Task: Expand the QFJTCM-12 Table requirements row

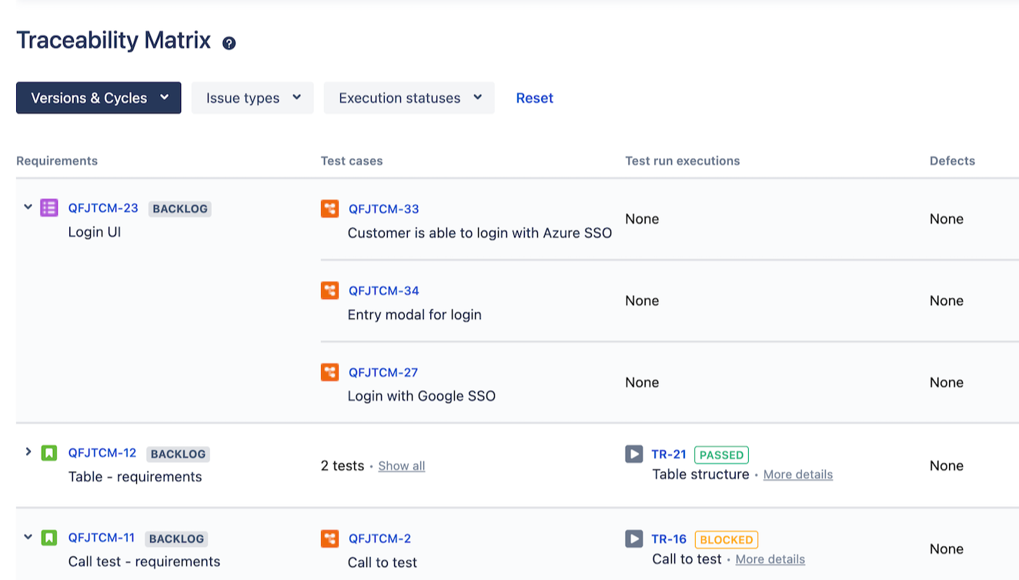Action: 28,452
